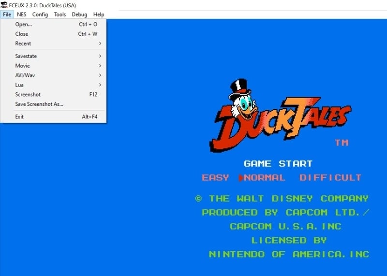
Task: Click the DIFFICULT difficulty text
Action: [x=330, y=177]
